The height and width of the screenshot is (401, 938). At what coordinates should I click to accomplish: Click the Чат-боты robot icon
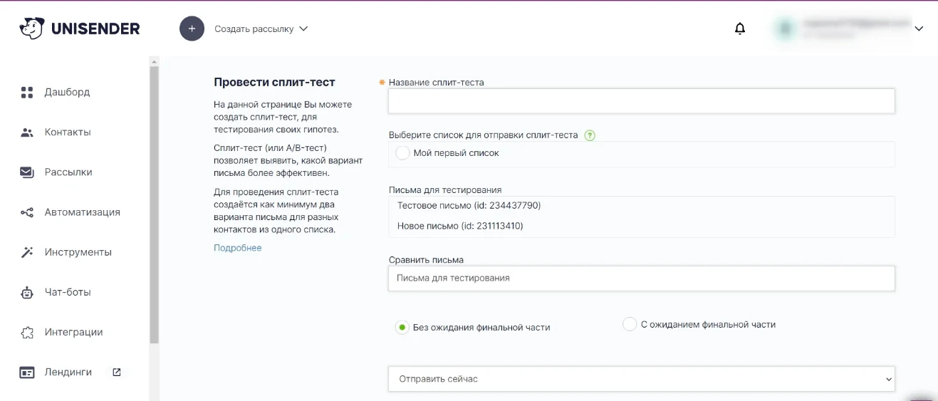(27, 292)
